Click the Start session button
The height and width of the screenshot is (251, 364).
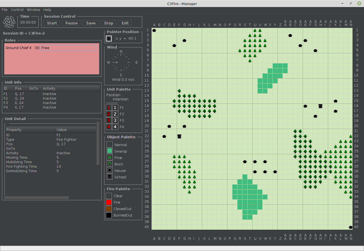(x=52, y=23)
